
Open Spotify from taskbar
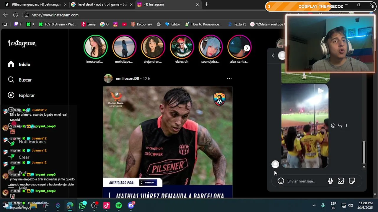click(x=118, y=206)
